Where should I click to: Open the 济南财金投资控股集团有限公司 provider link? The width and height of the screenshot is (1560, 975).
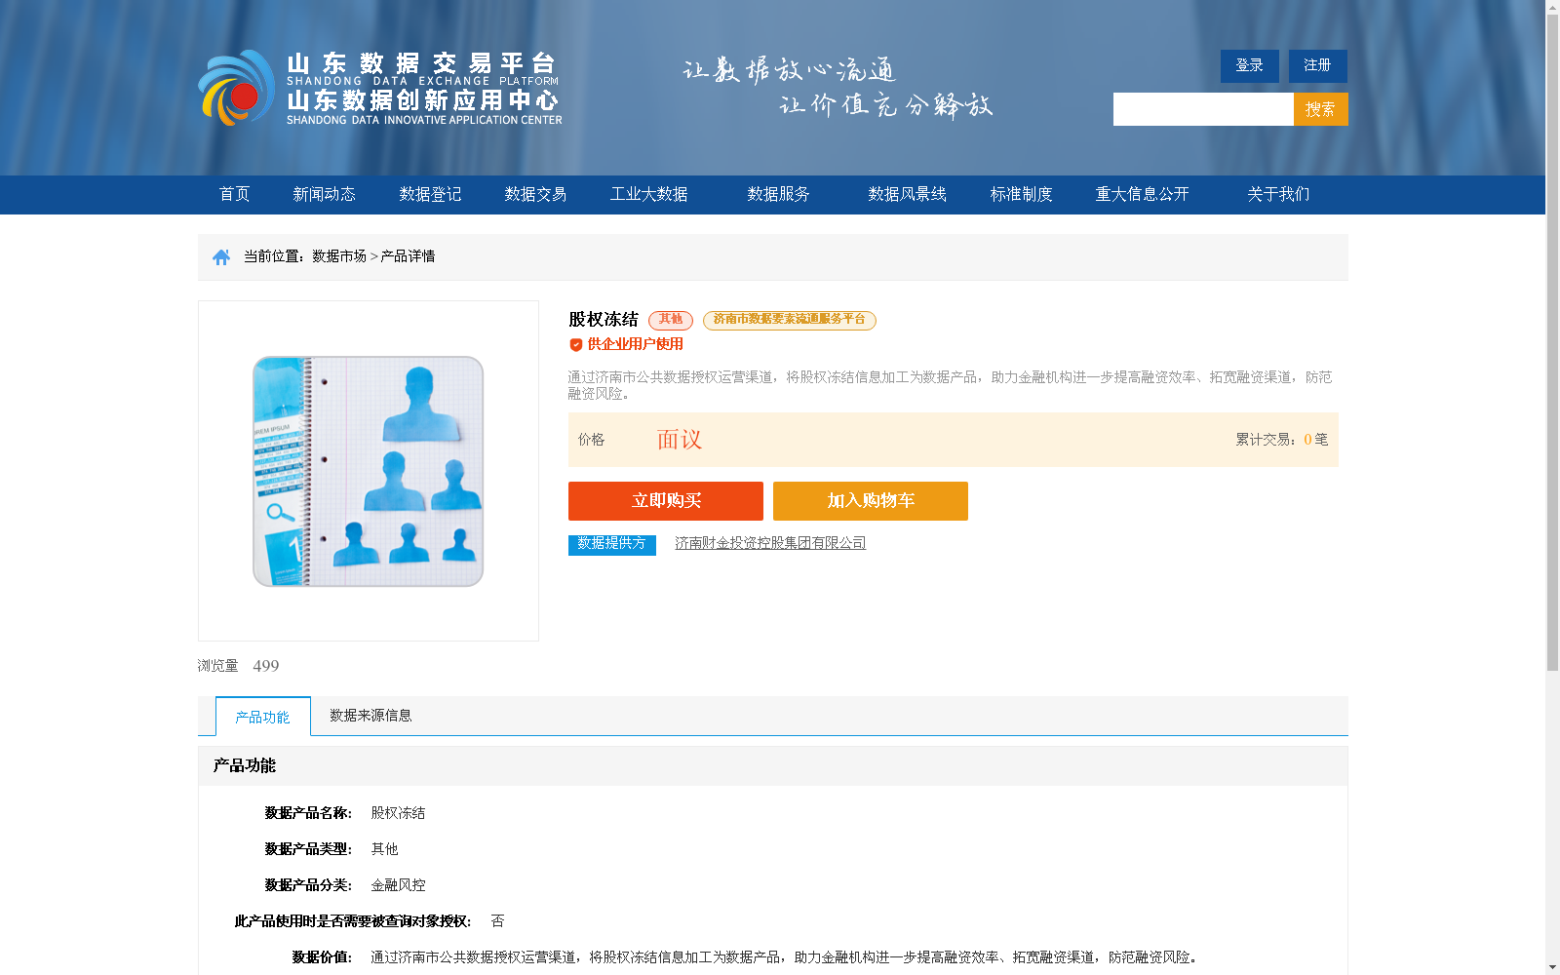coord(770,543)
